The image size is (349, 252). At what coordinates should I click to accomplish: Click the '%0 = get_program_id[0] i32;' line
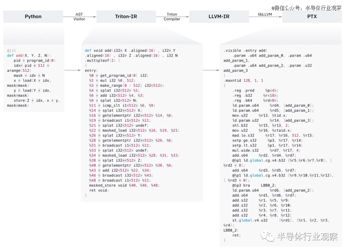119,76
